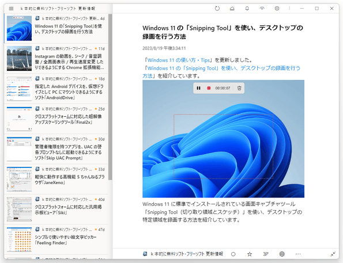The image size is (343, 263).
Task: Click the Instagram entry thumbnail
Action: coord(19,59)
